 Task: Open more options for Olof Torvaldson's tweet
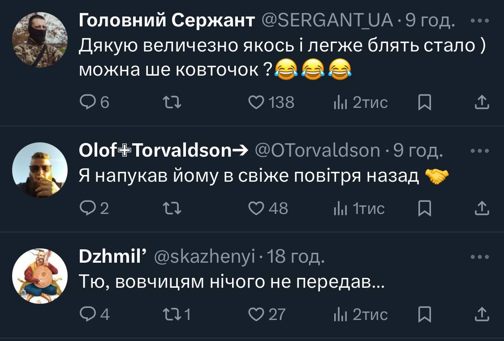tap(480, 151)
